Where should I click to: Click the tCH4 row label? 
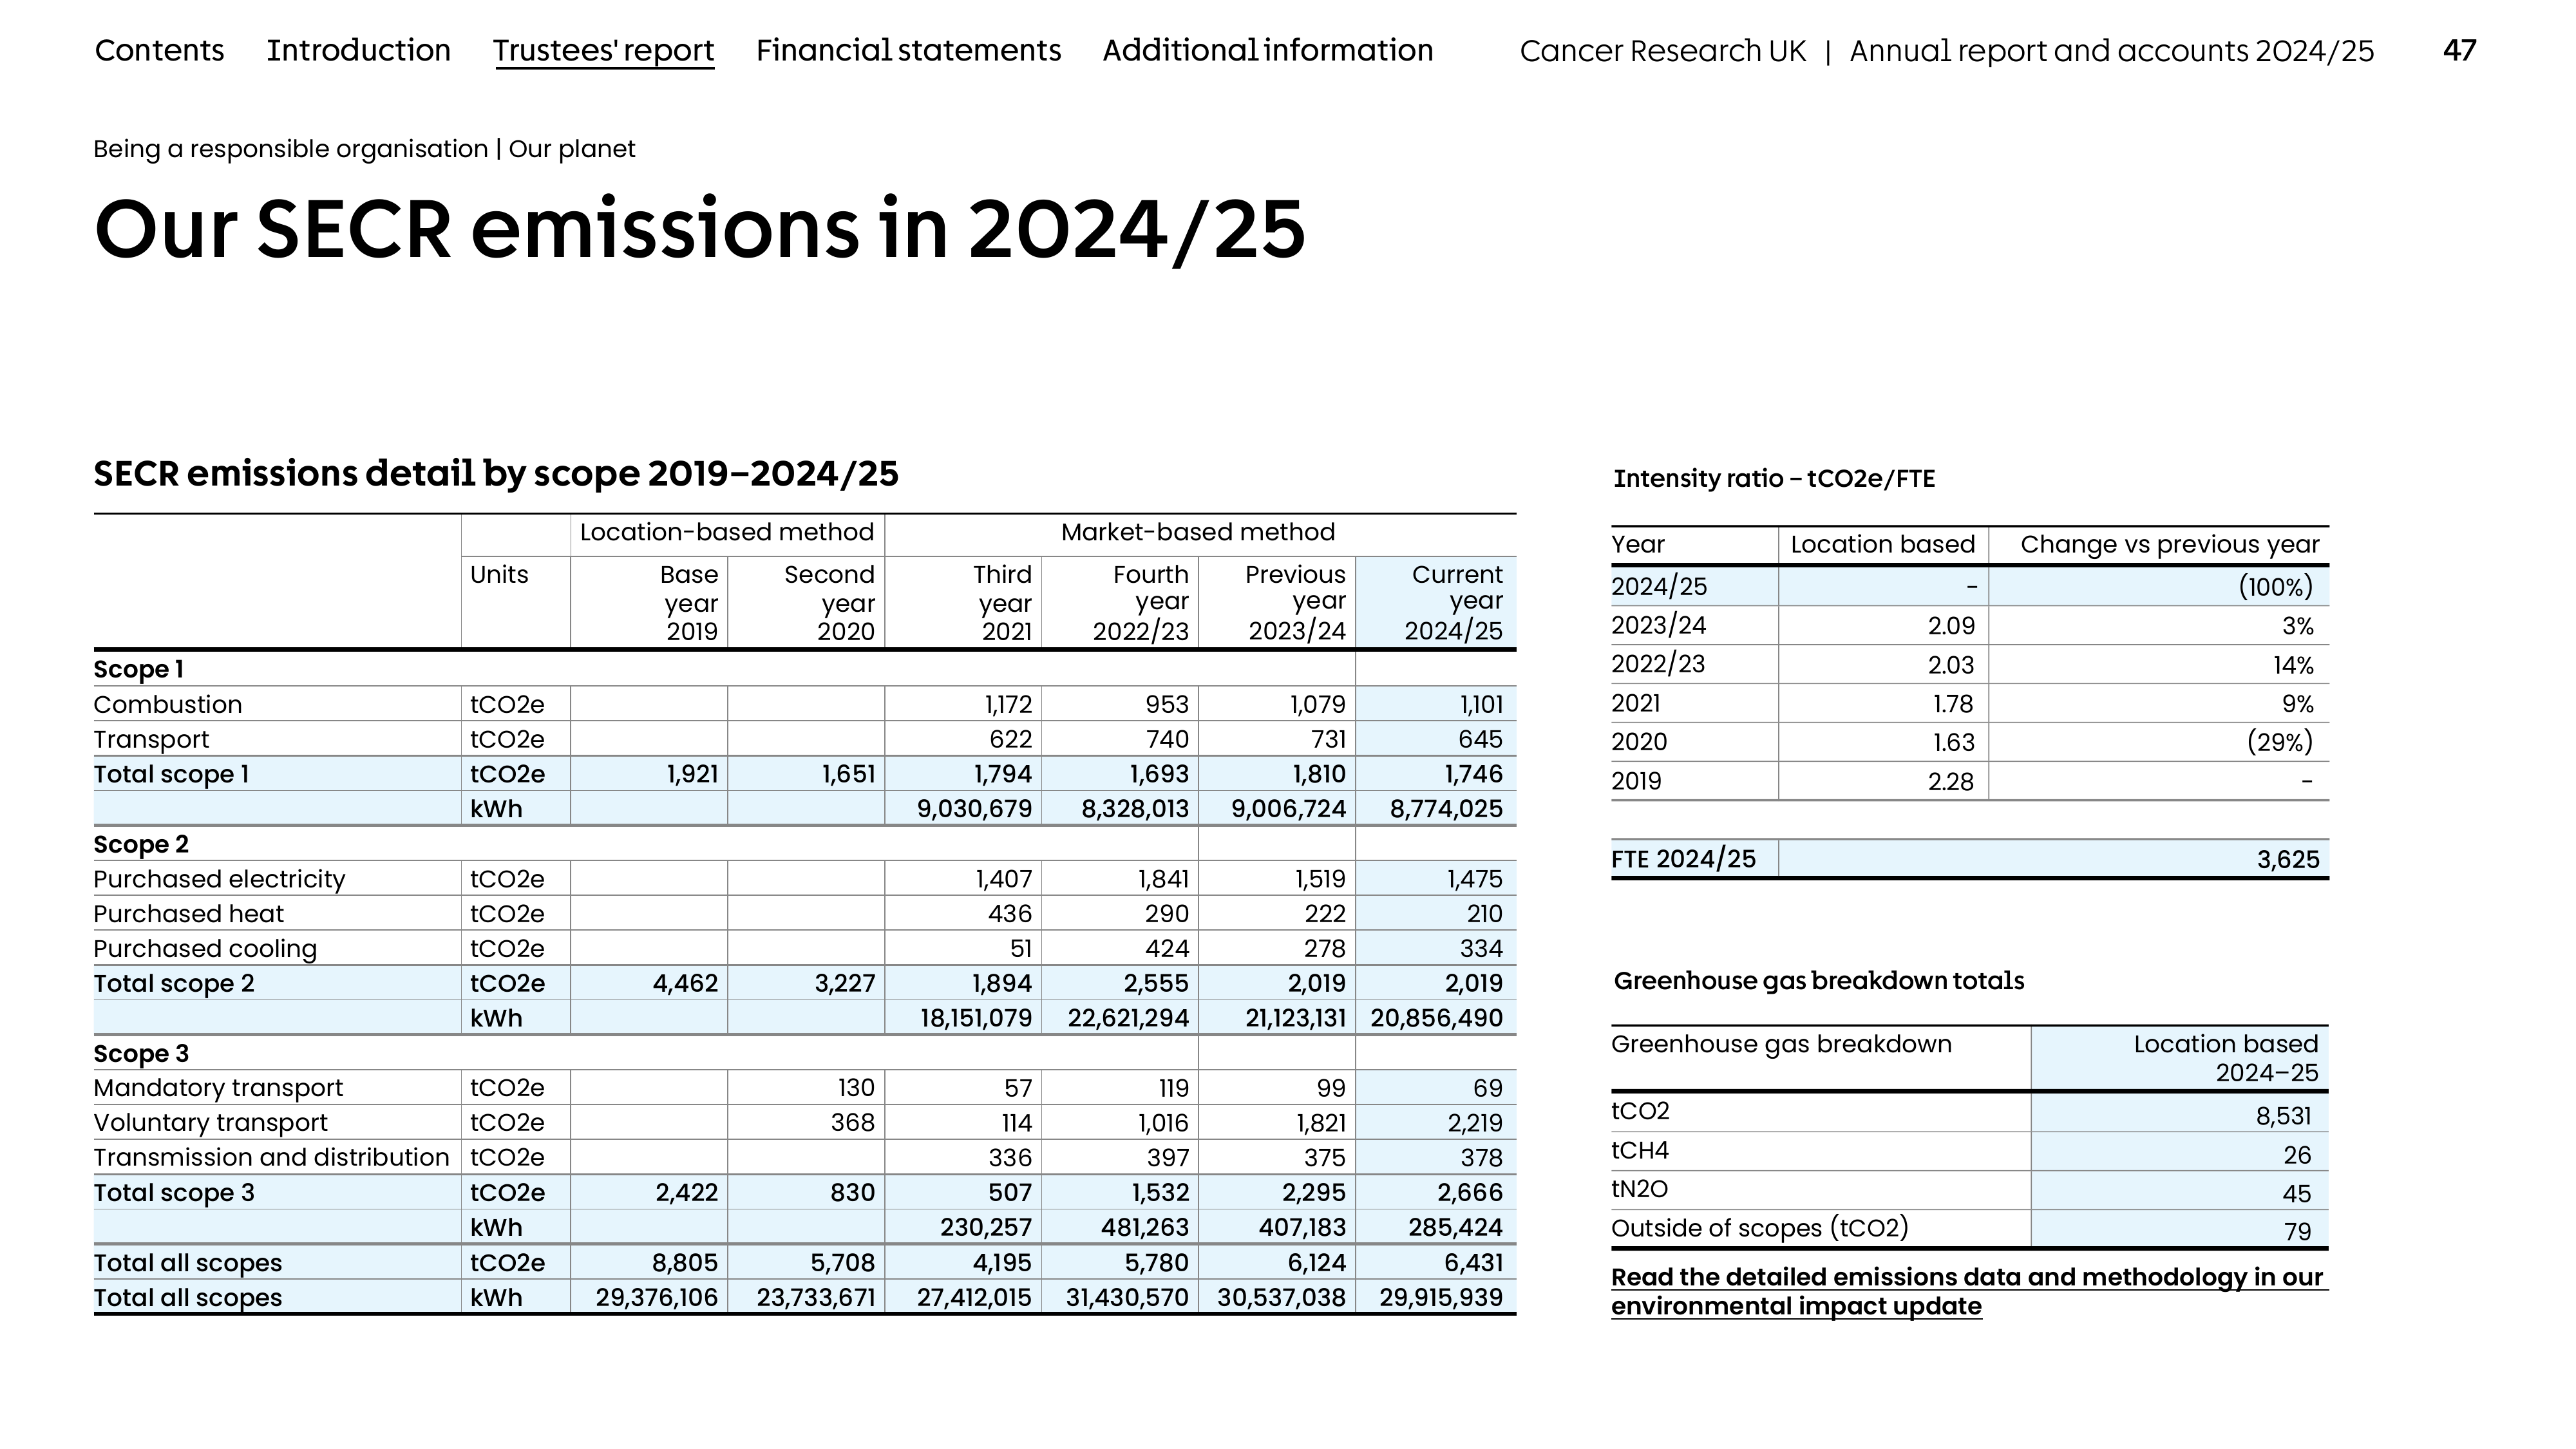pyautogui.click(x=1640, y=1151)
